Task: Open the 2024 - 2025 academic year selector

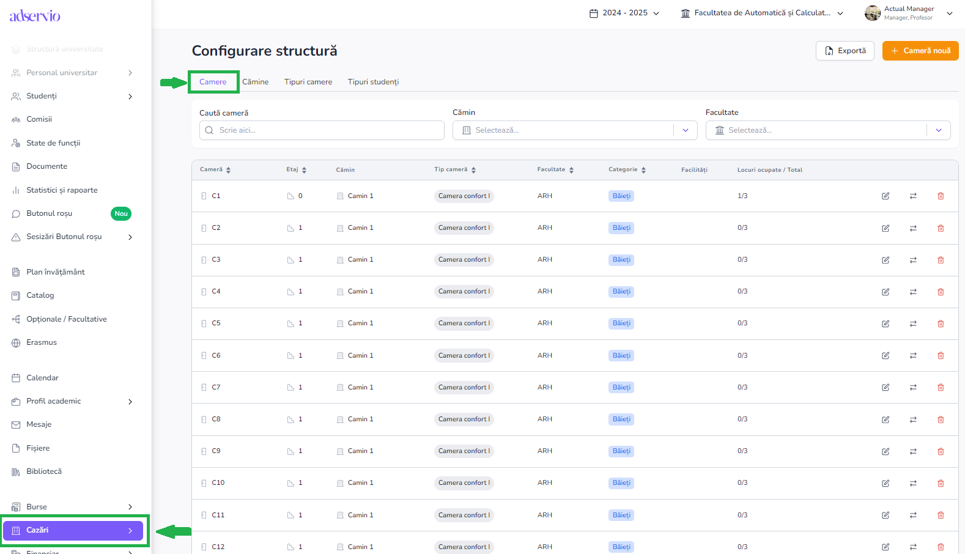Action: pos(624,13)
